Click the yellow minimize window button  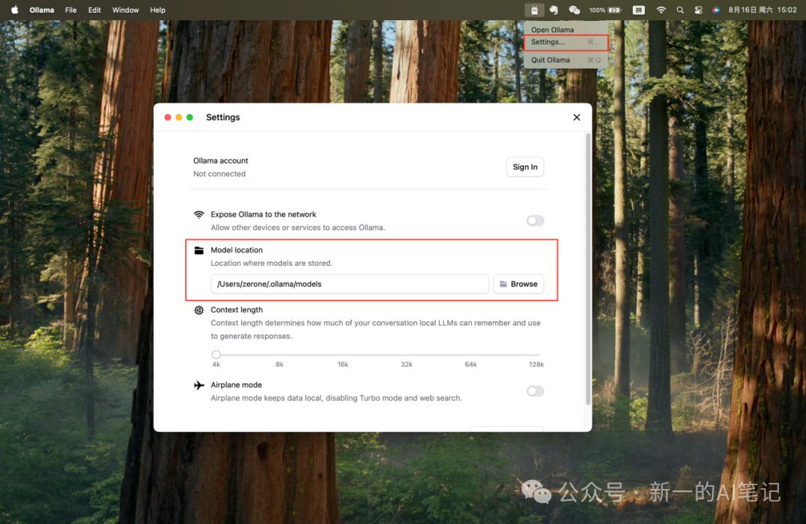point(179,117)
